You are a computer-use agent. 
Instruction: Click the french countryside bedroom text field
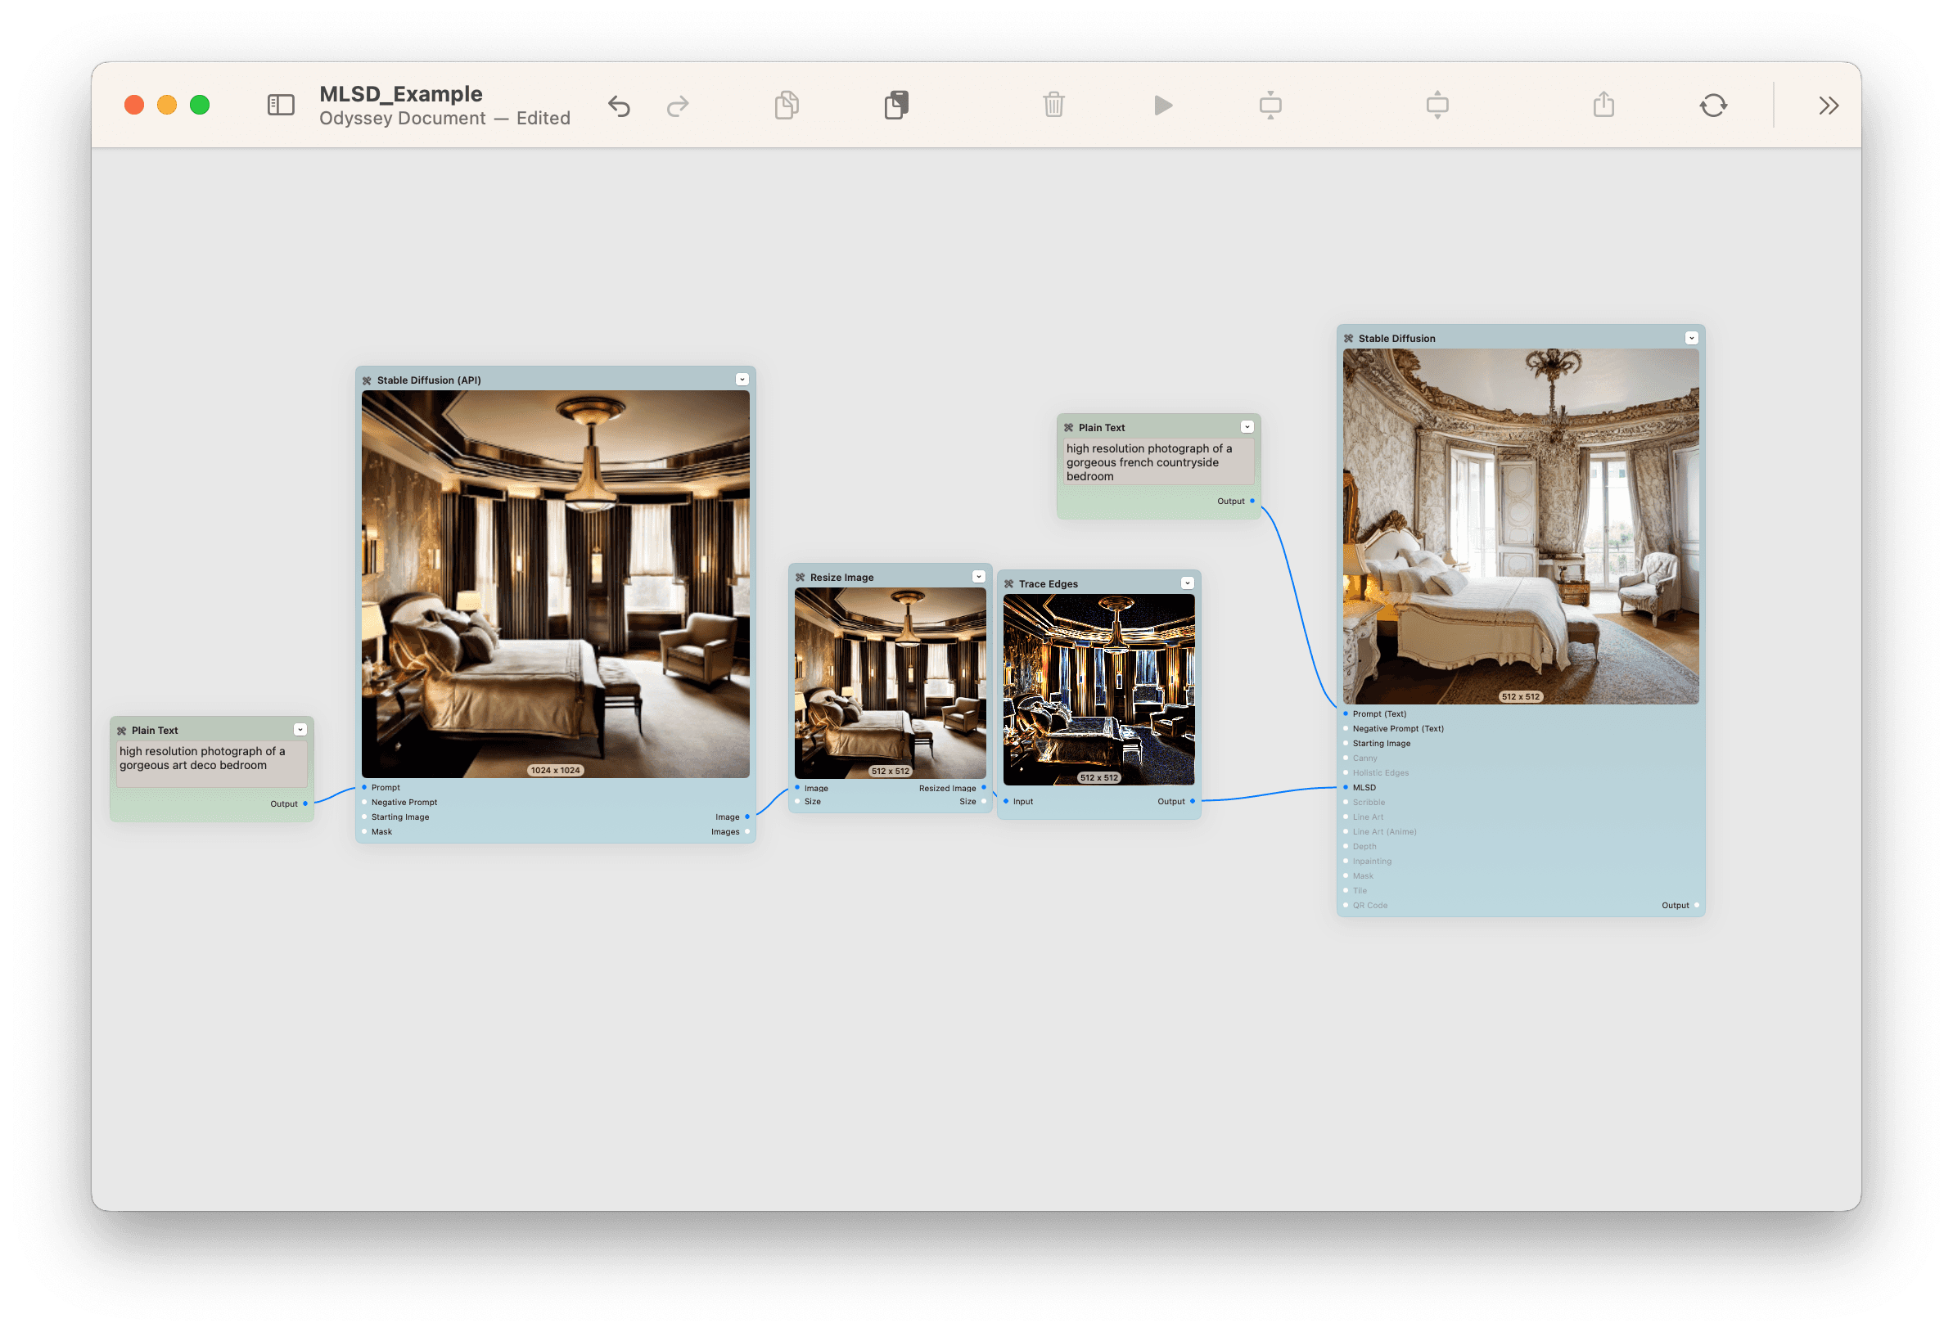coord(1158,462)
